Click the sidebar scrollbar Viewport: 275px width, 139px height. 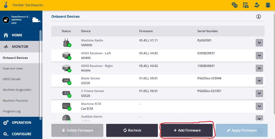(x=41, y=75)
